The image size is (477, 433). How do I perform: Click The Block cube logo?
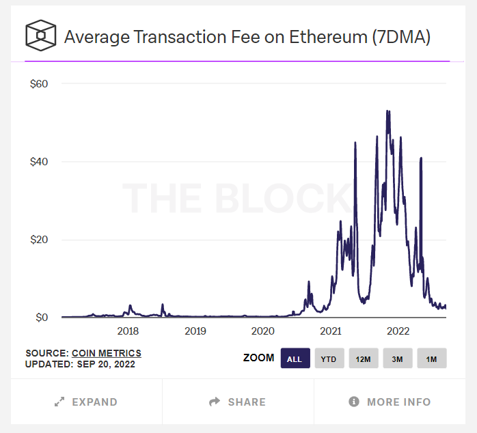[x=41, y=36]
